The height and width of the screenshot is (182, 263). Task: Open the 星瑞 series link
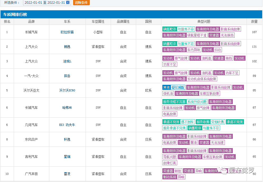pyautogui.click(x=67, y=157)
